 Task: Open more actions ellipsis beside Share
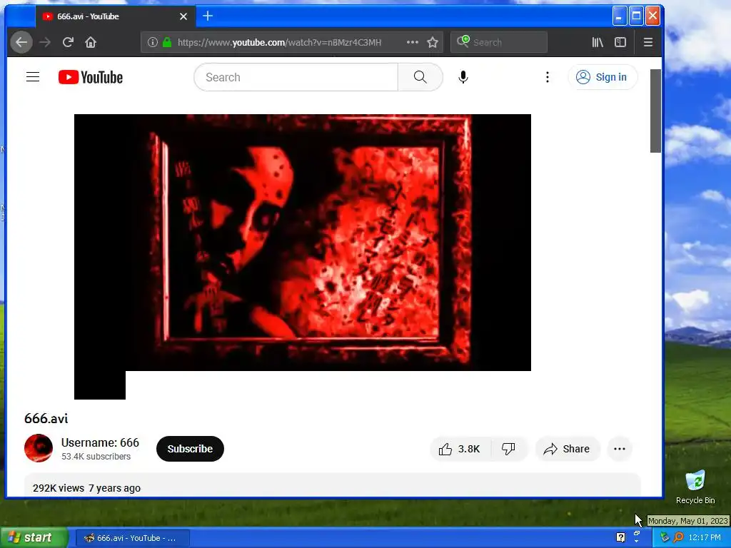pyautogui.click(x=620, y=449)
